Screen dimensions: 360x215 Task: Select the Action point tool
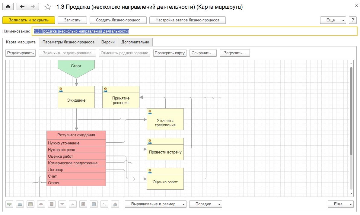click(30, 204)
